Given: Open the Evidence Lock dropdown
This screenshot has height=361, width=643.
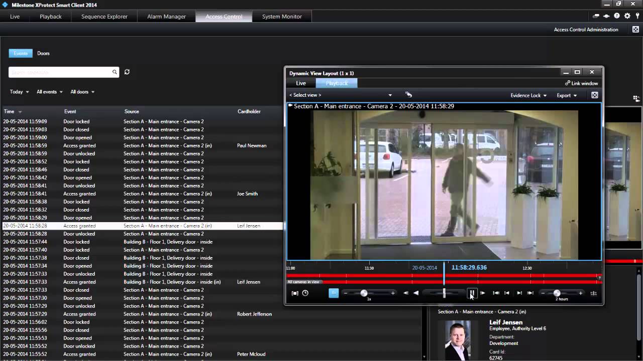Looking at the screenshot, I should point(528,95).
